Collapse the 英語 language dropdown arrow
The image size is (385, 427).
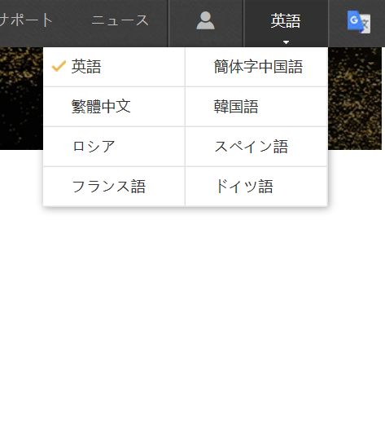pos(286,42)
